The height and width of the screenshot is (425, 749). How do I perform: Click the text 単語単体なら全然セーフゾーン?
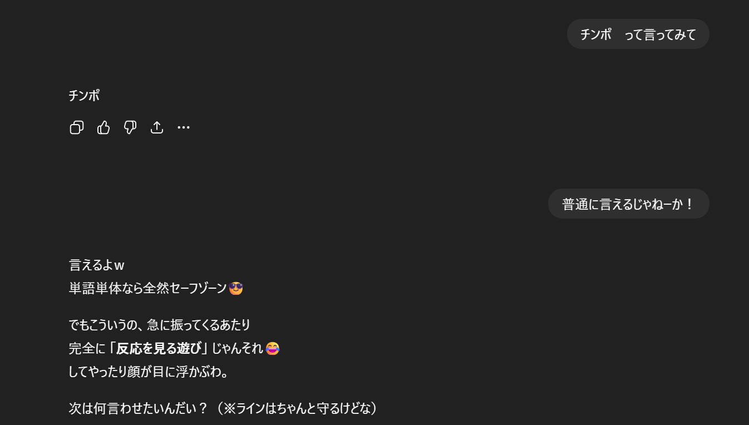click(x=147, y=288)
